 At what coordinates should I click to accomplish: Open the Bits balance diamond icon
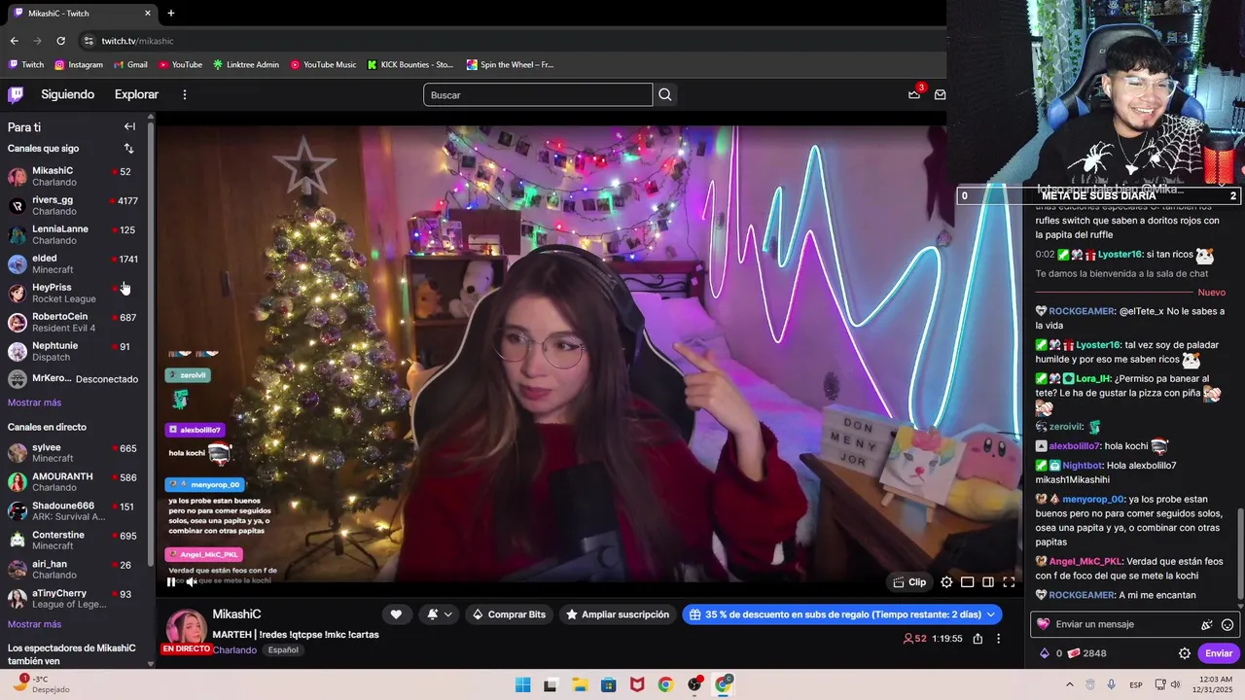1045,653
